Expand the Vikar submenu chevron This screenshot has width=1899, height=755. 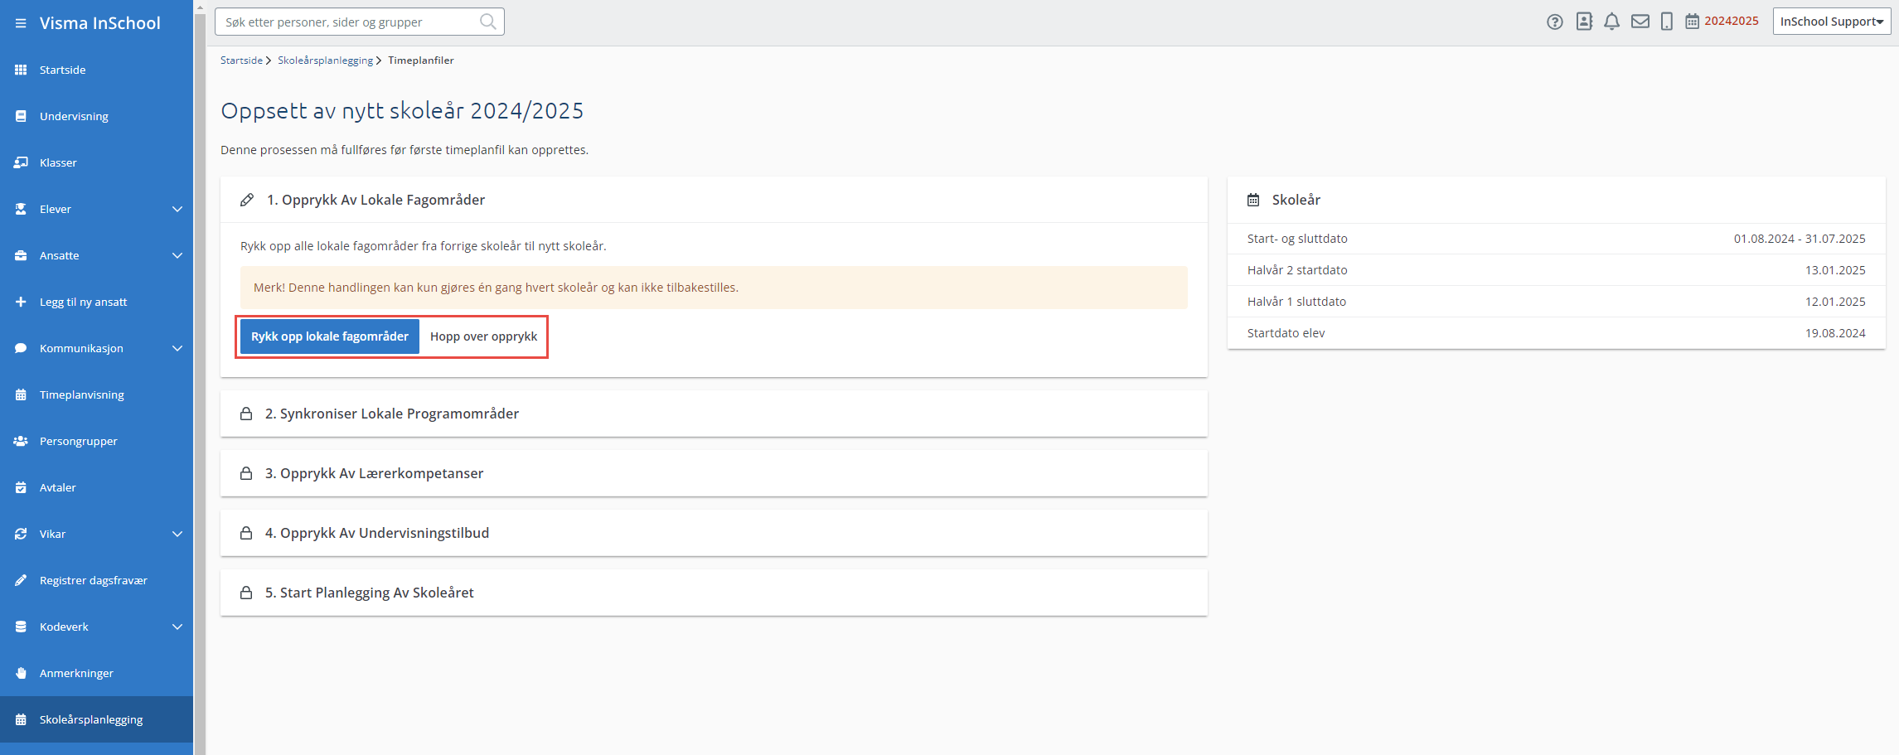(177, 534)
